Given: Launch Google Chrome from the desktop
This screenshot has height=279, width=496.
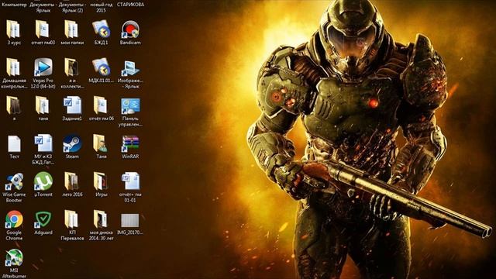Looking at the screenshot, I should [x=14, y=219].
